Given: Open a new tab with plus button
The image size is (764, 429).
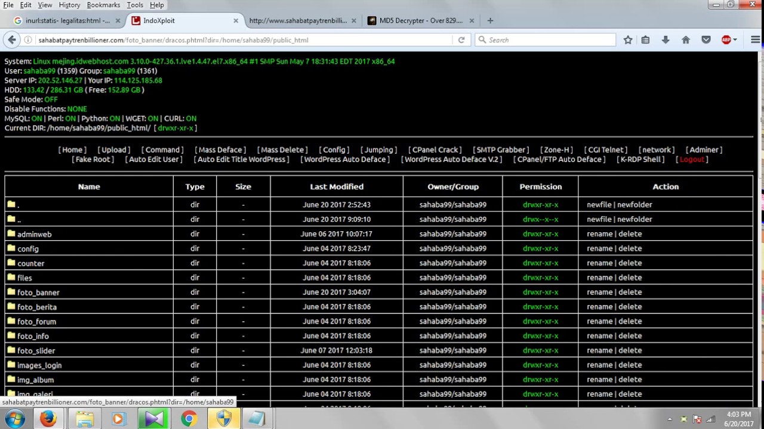Looking at the screenshot, I should [x=490, y=20].
